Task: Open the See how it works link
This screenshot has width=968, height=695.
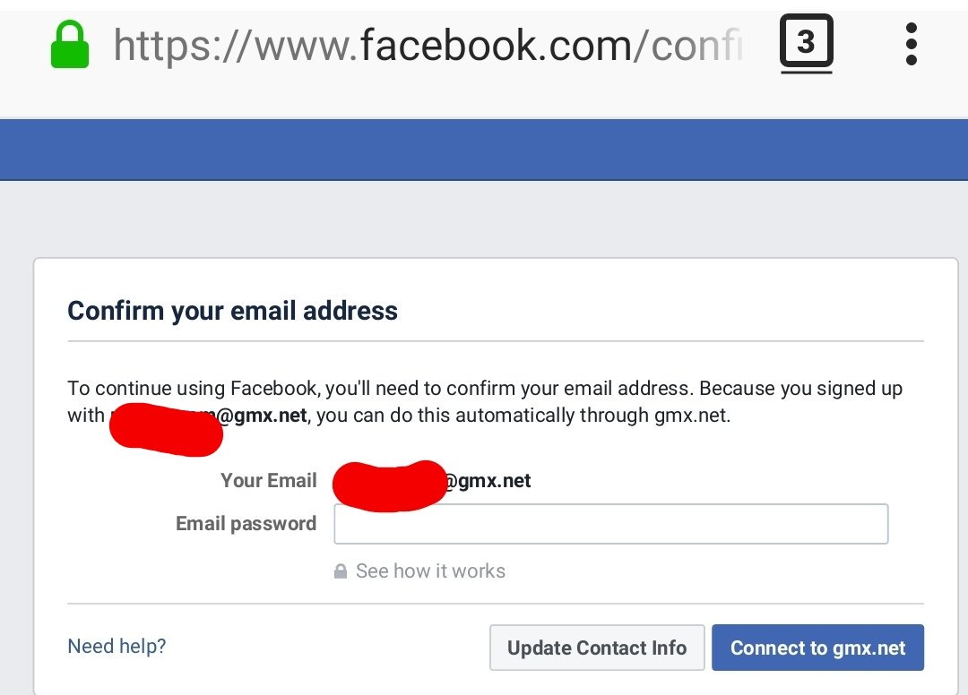Action: coord(430,571)
